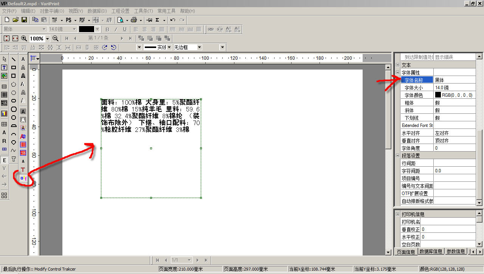Image resolution: width=484 pixels, height=274 pixels.
Task: Select the circled 'of' flow text tool
Action: [23, 178]
